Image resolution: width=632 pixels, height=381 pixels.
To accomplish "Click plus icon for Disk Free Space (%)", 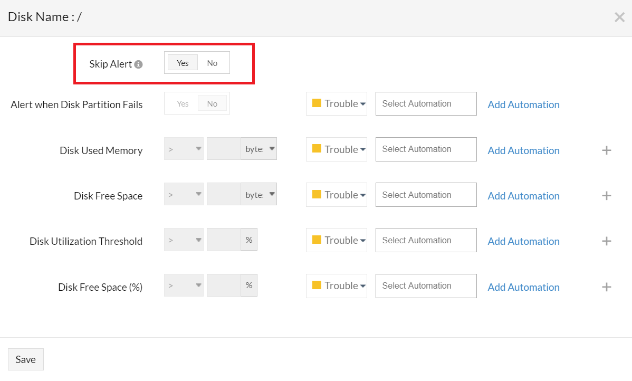I will click(606, 287).
